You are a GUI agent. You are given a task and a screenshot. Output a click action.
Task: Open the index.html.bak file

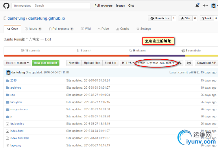click(x=19, y=138)
